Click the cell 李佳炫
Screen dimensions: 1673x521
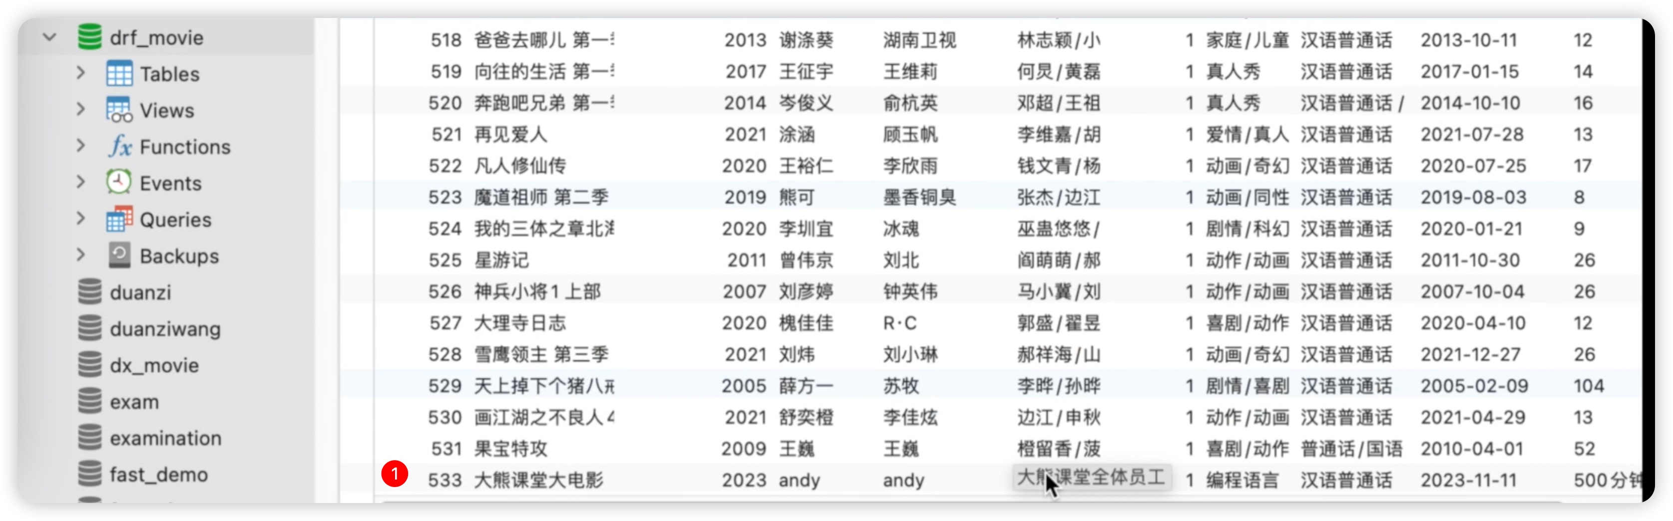point(910,417)
